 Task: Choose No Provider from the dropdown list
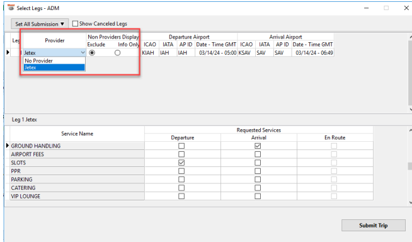(x=54, y=60)
